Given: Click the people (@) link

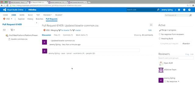Looking at the screenshot, I should coord(90,53).
